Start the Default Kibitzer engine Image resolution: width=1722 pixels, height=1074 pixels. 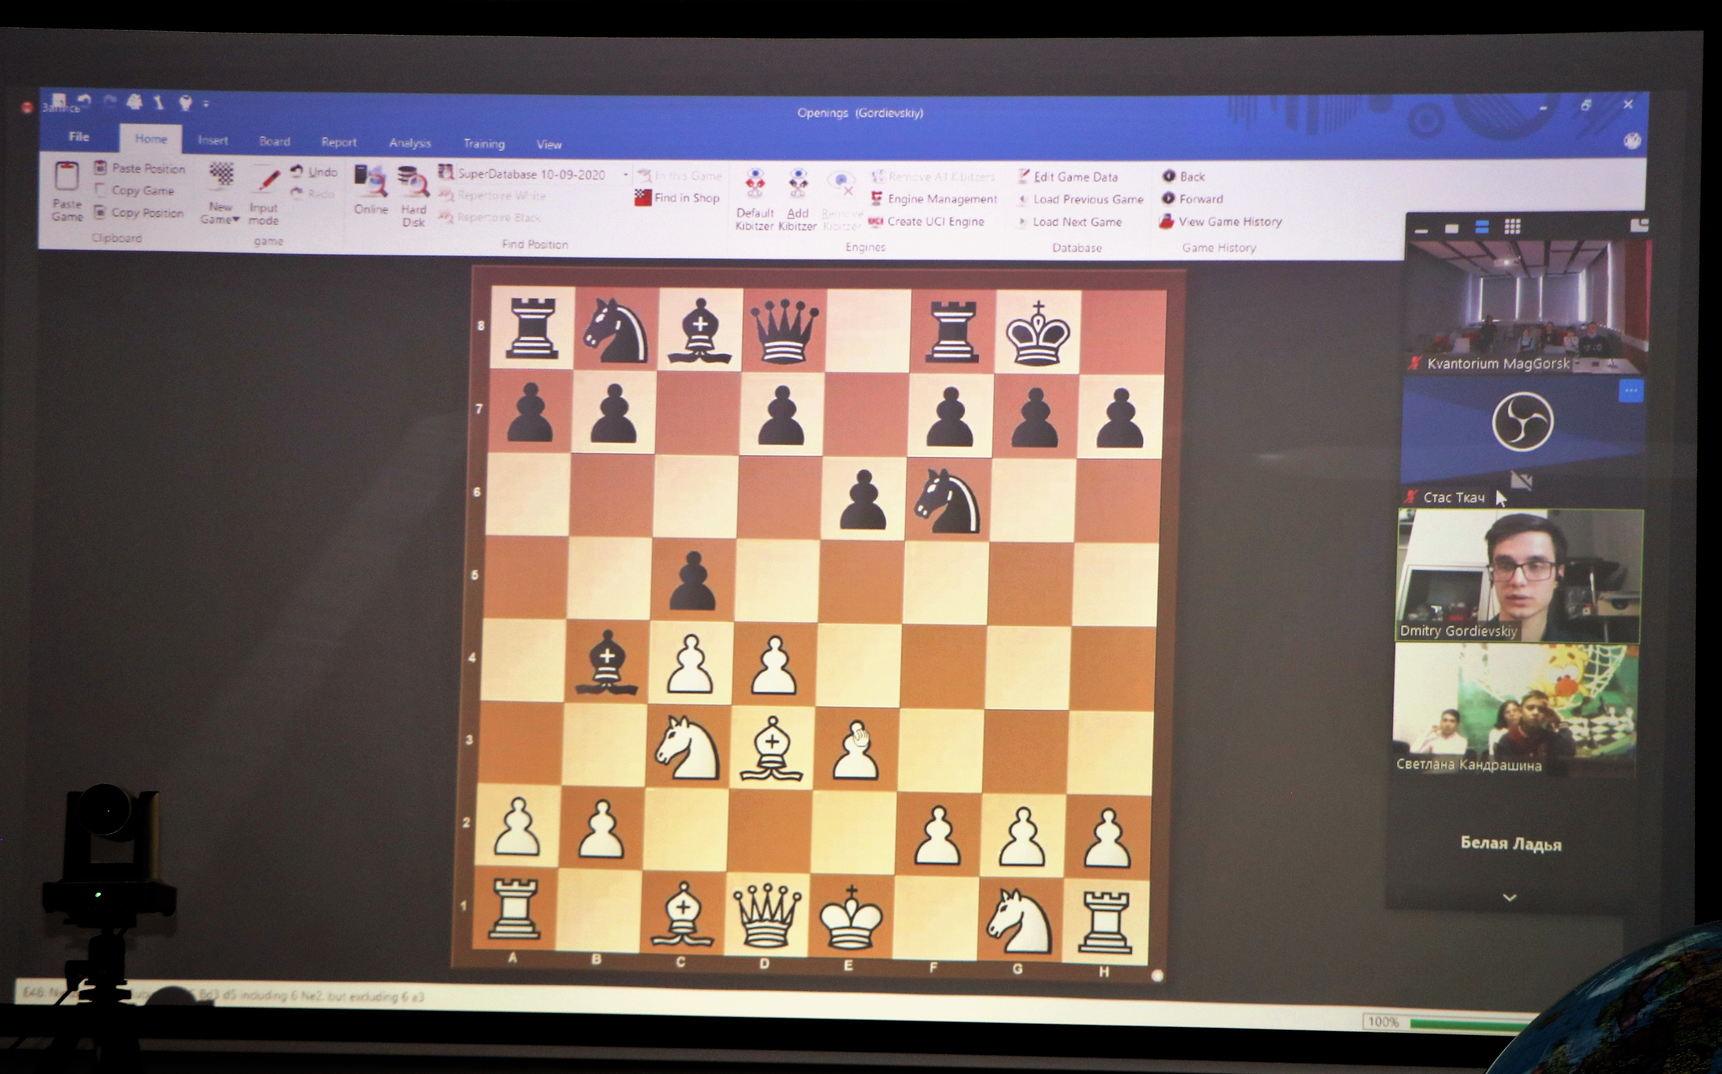tap(754, 200)
